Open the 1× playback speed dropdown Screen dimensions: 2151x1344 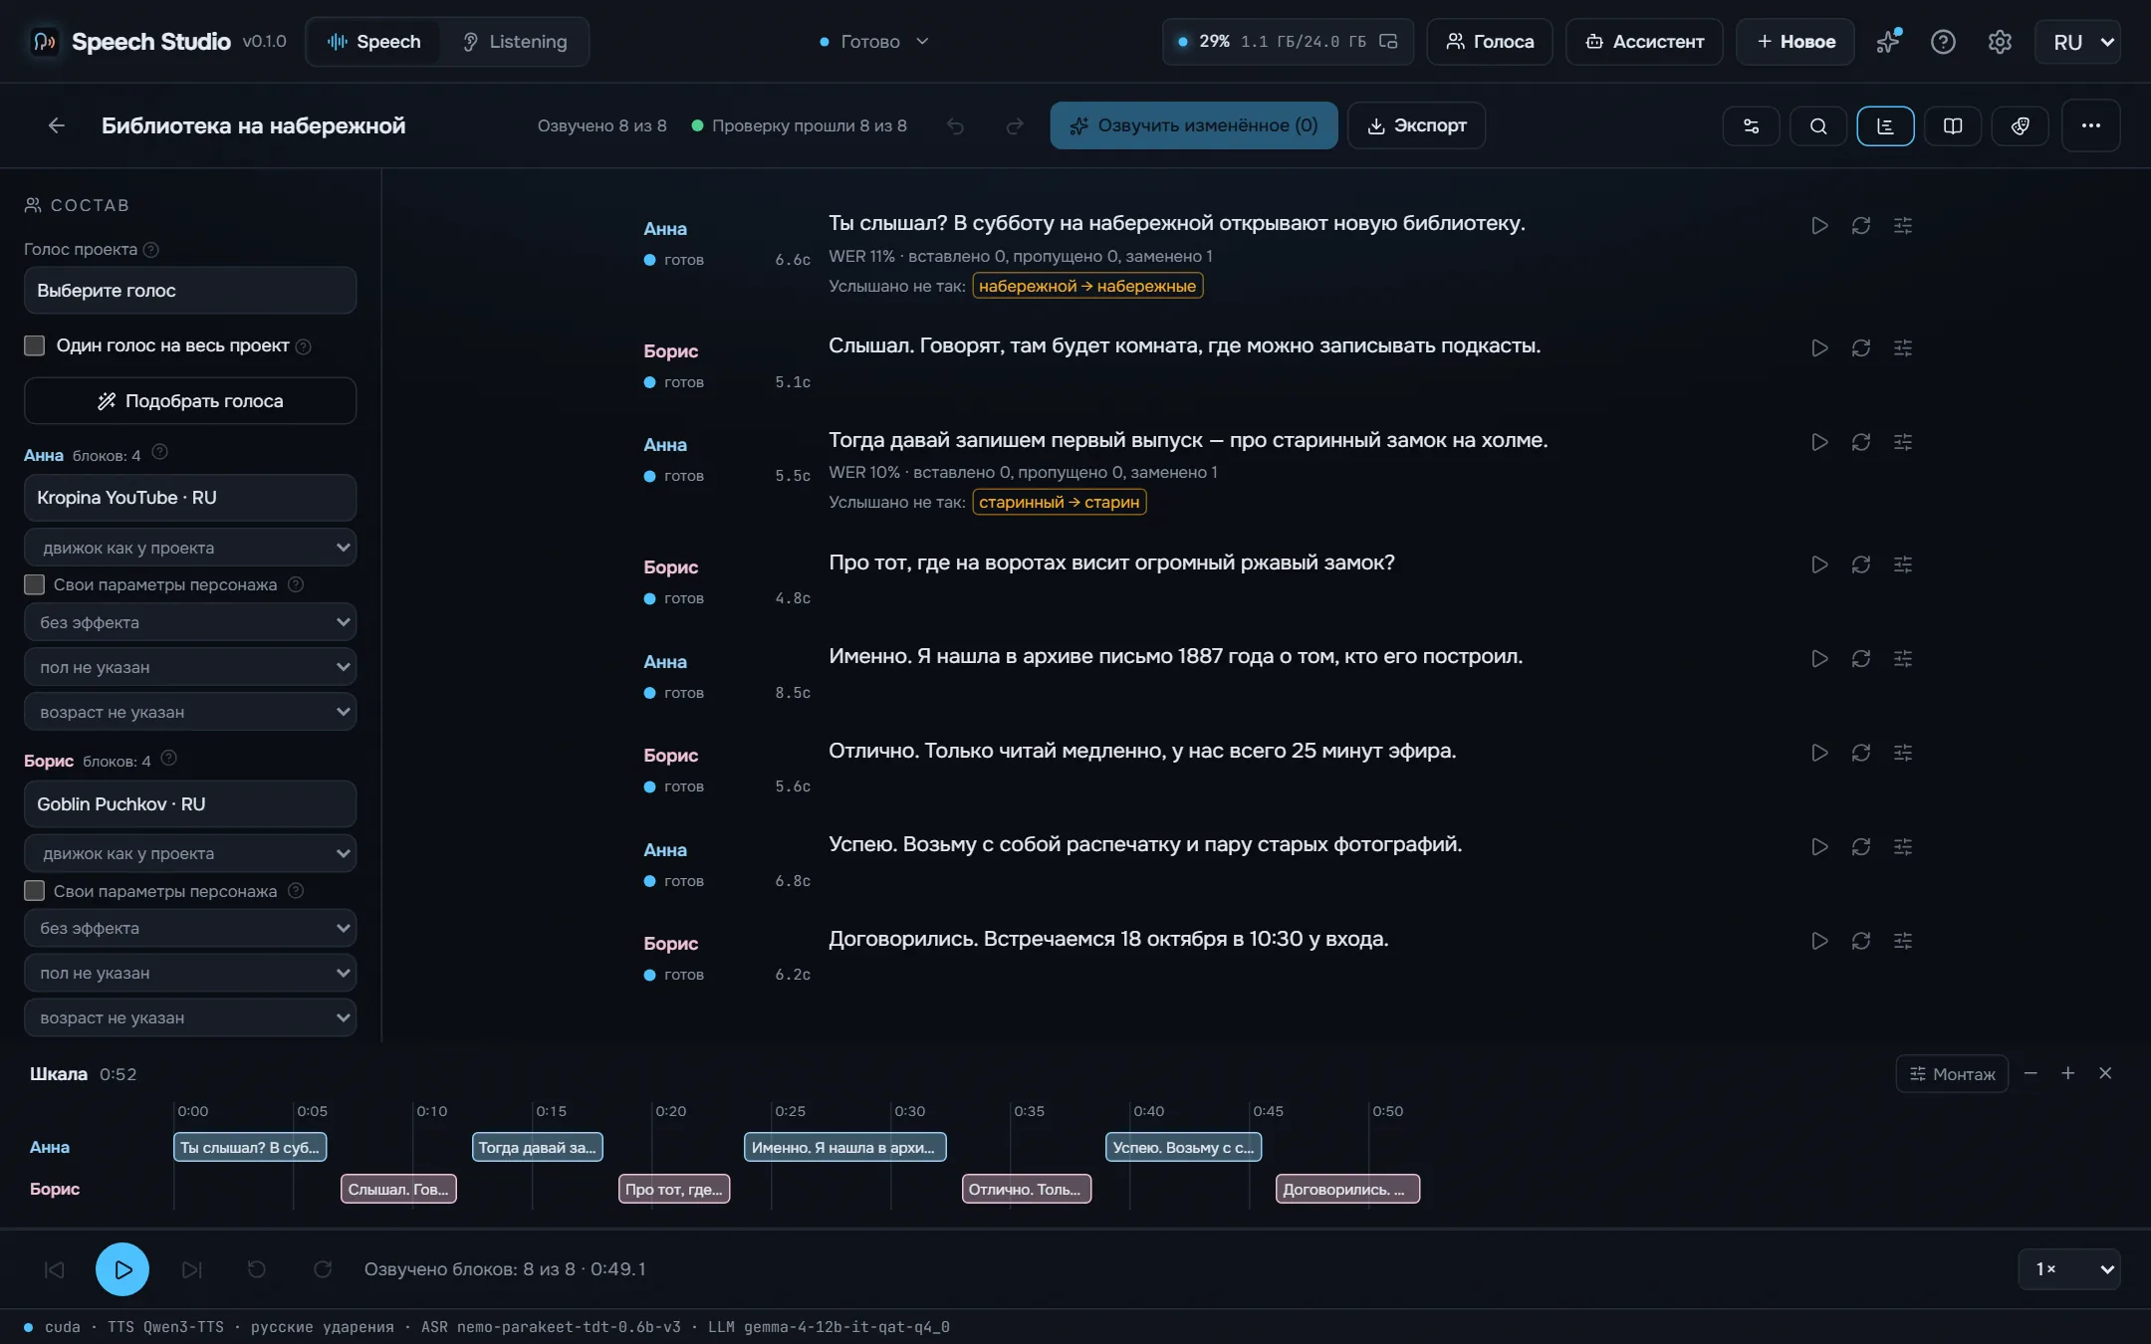[x=2069, y=1269]
